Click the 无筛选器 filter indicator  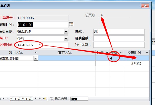[x=59, y=99]
